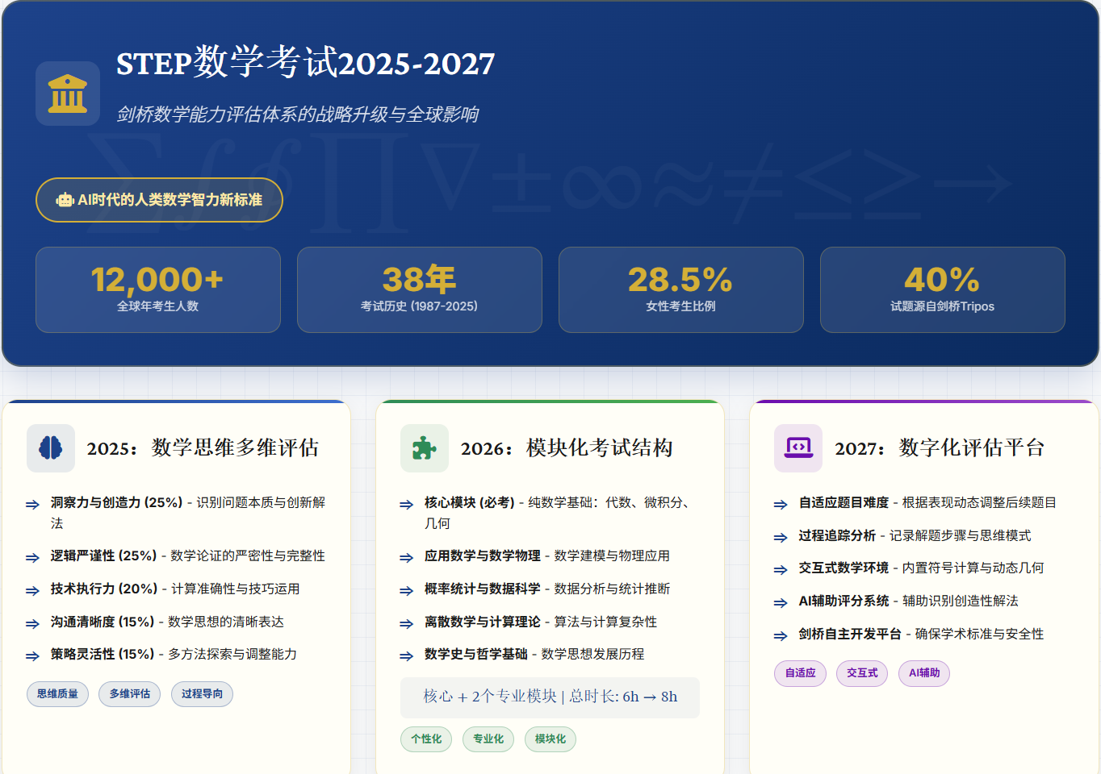Click arrow icon next to 核心模块 (必考)
The width and height of the screenshot is (1101, 774).
(x=406, y=505)
